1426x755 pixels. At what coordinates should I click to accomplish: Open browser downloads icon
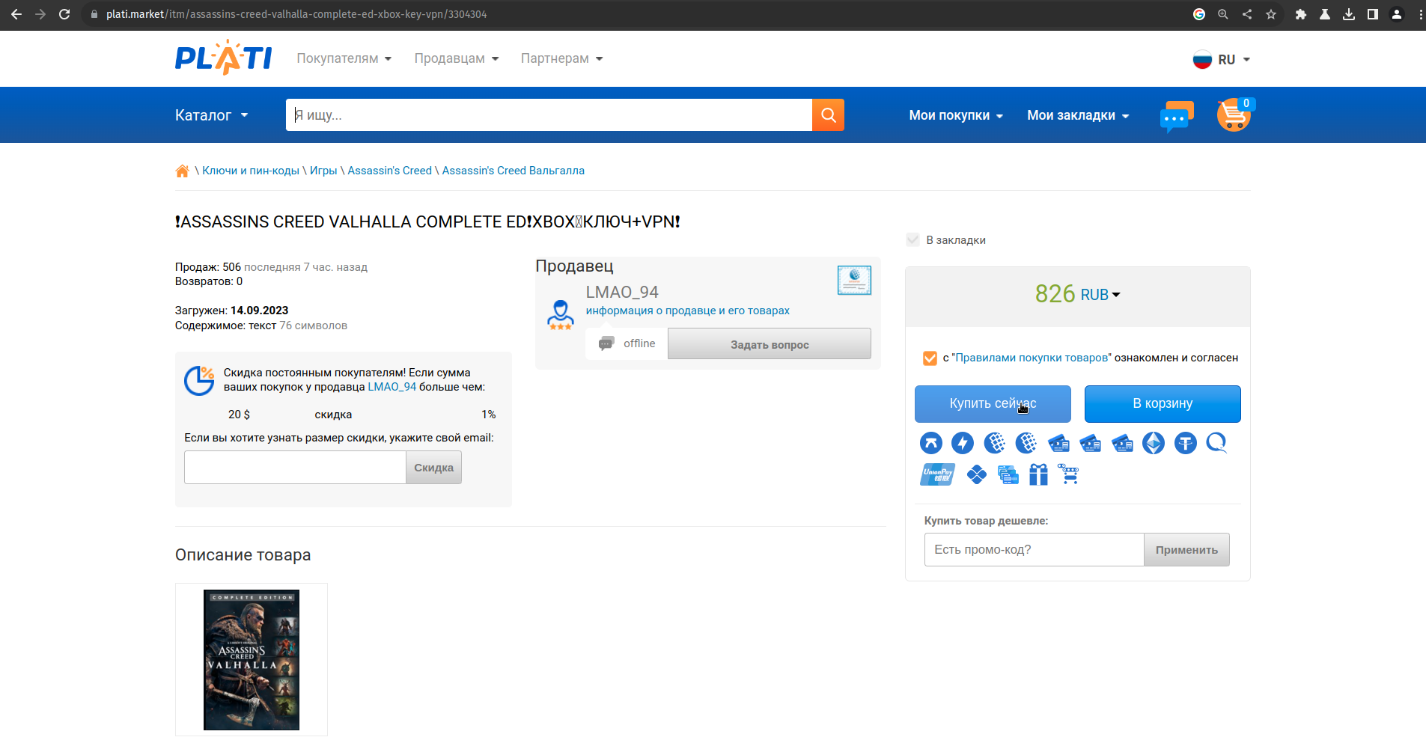[1349, 14]
